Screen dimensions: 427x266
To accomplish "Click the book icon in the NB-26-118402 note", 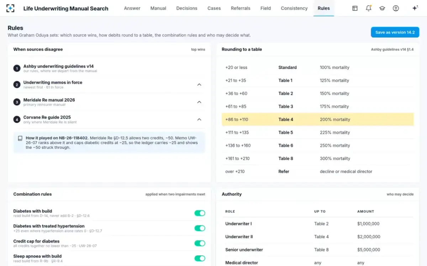I will 20,138.
